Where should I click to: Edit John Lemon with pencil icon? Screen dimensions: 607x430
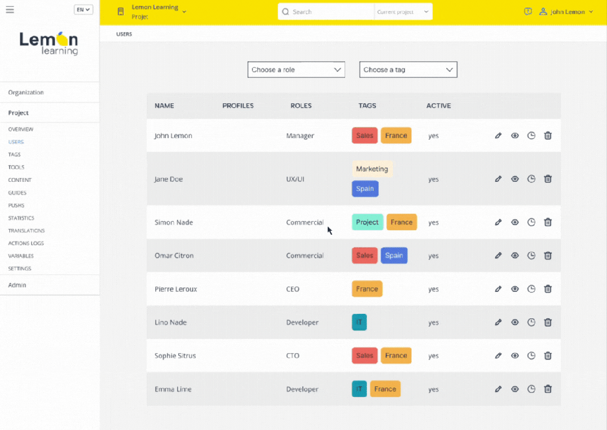pos(498,136)
